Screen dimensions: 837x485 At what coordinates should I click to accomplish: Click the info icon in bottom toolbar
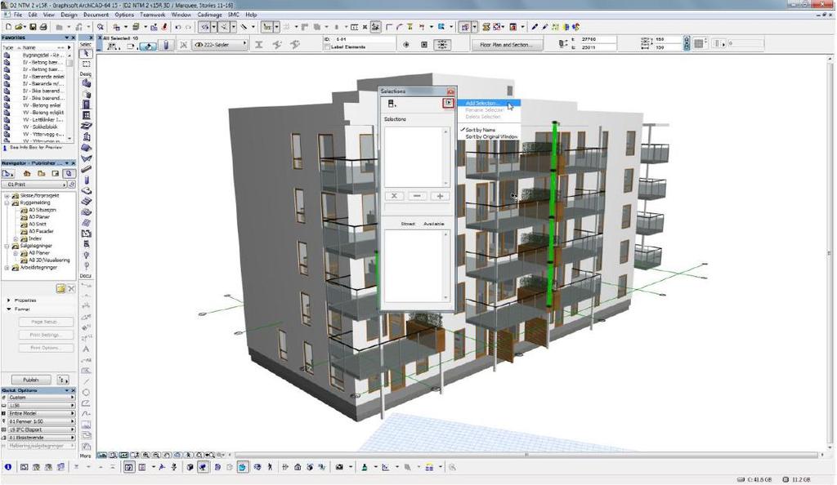pyautogui.click(x=8, y=467)
